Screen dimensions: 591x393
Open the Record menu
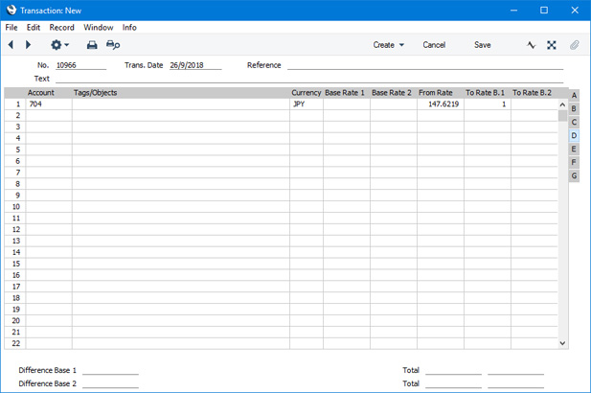pos(62,27)
